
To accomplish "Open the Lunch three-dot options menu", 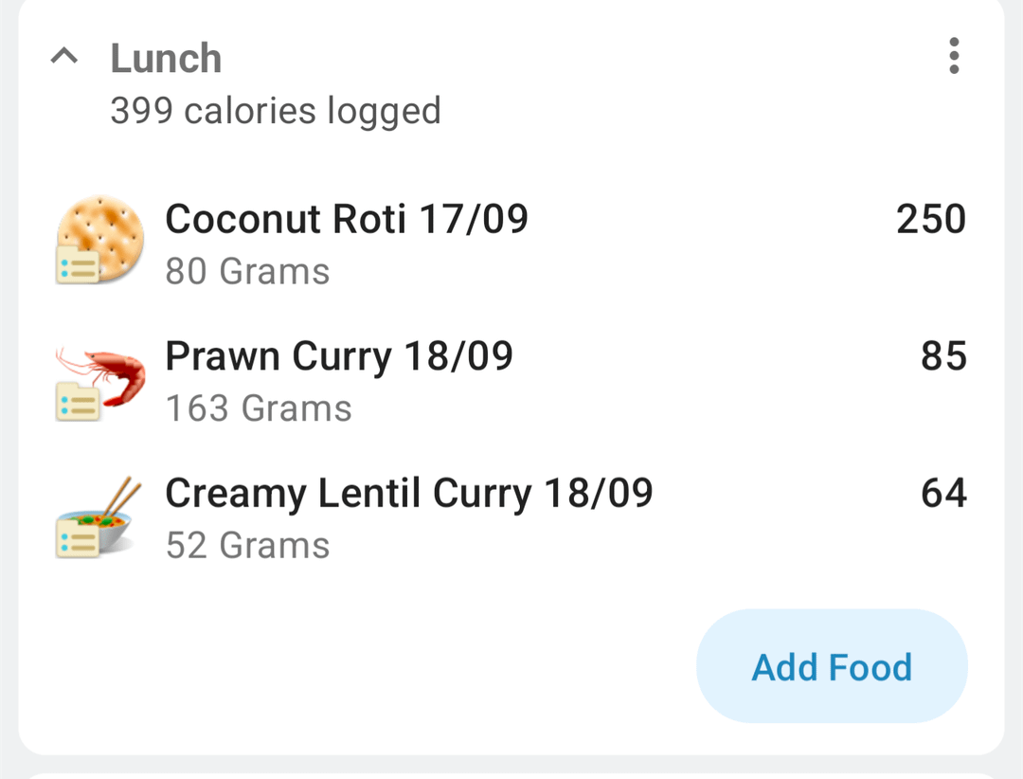I will click(x=953, y=57).
